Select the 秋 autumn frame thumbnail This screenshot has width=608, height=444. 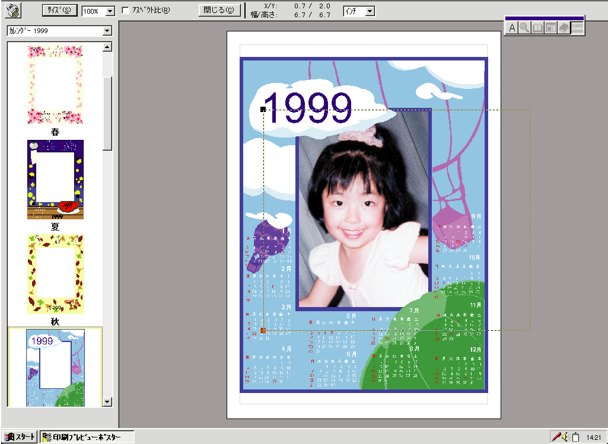[55, 274]
